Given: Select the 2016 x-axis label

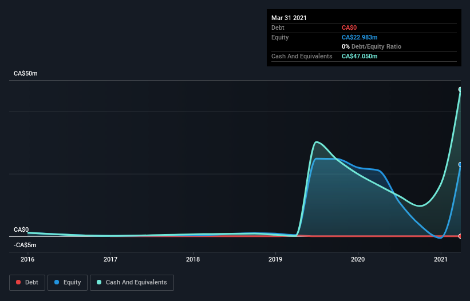Looking at the screenshot, I should coord(27,259).
